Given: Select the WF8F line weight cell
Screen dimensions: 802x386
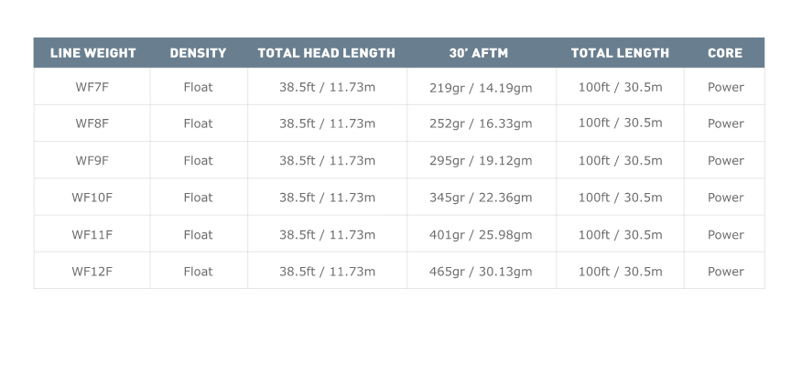Looking at the screenshot, I should 92,123.
